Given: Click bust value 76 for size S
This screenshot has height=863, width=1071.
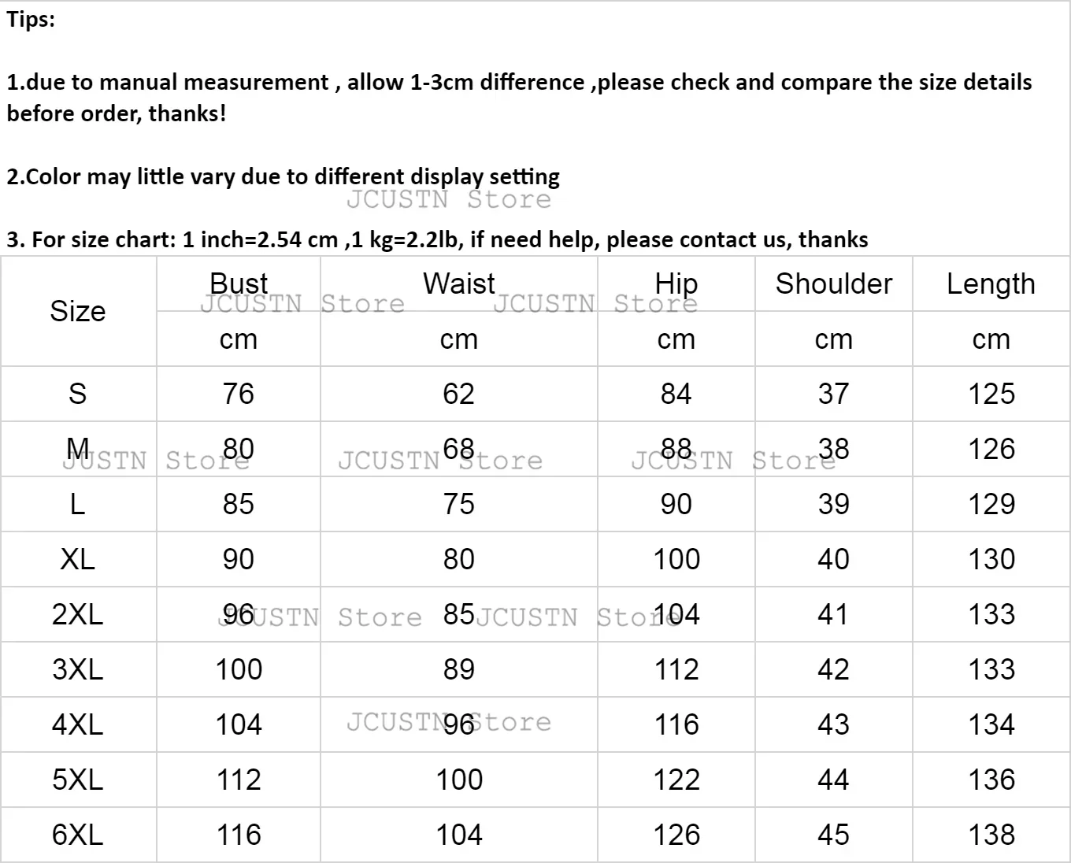Looking at the screenshot, I should [x=239, y=394].
